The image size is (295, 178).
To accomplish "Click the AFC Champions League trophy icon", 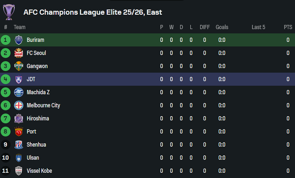I will click(9, 12).
